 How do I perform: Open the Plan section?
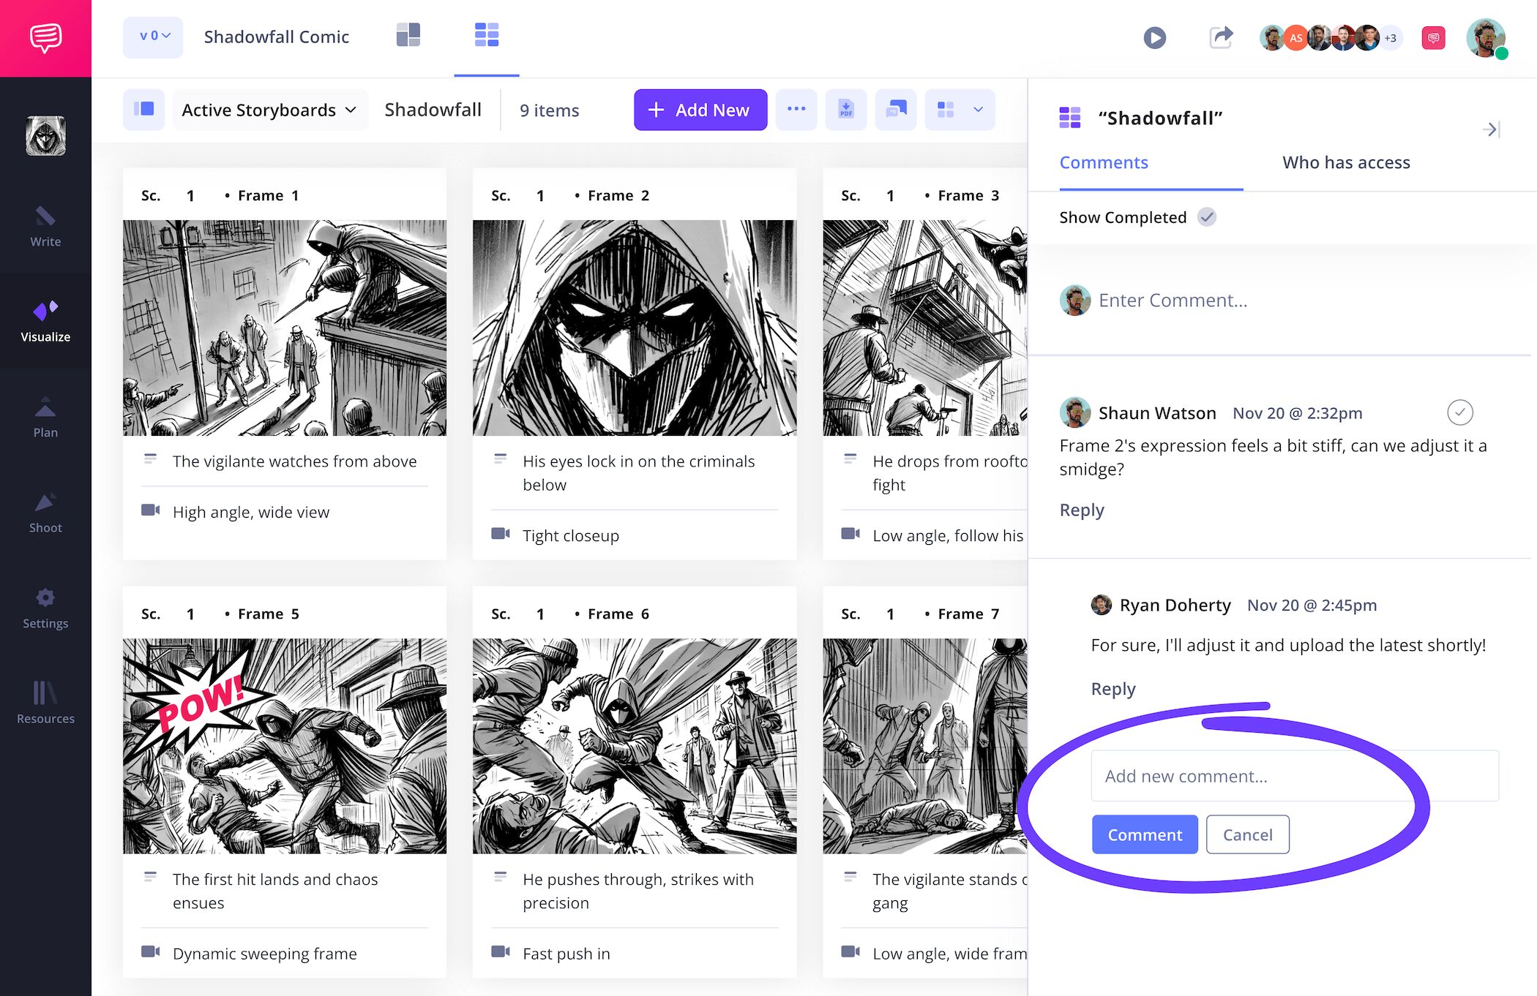click(x=45, y=417)
